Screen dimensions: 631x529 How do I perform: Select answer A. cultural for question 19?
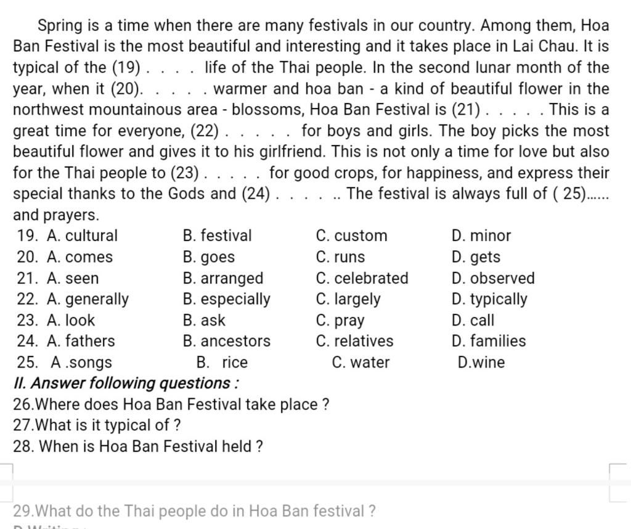(x=82, y=236)
